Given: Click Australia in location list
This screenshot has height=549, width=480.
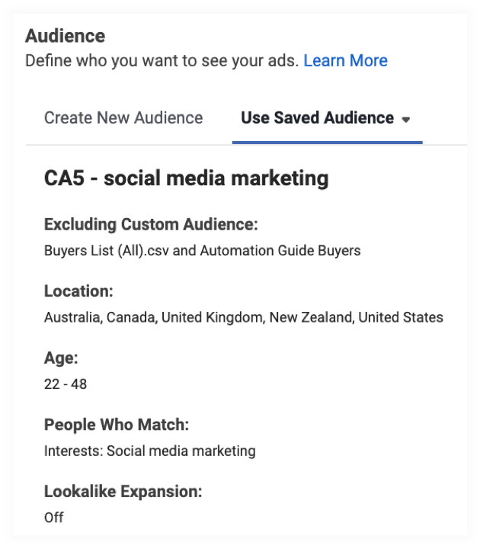Looking at the screenshot, I should point(71,317).
